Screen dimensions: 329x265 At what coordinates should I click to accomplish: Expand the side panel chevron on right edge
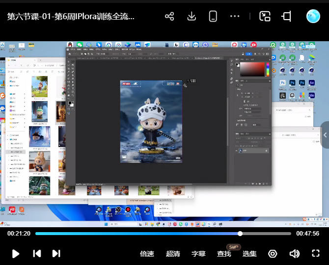(325, 135)
